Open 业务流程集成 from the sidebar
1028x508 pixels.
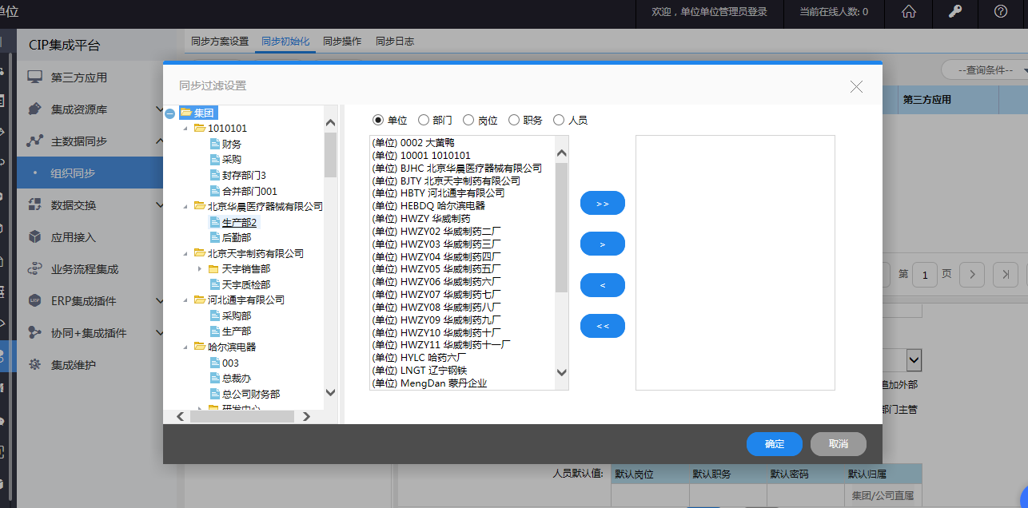click(85, 269)
